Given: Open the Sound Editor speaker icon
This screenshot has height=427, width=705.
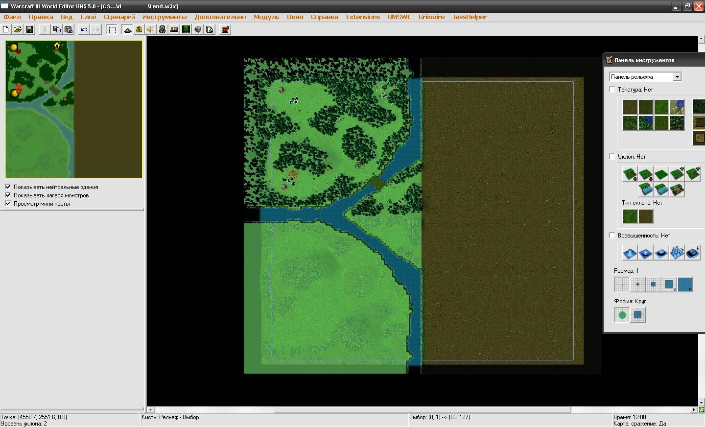Looking at the screenshot, I should click(x=151, y=29).
